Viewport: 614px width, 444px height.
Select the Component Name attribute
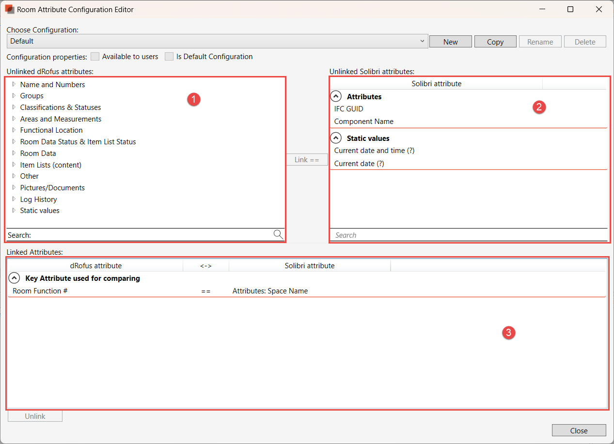pyautogui.click(x=363, y=122)
